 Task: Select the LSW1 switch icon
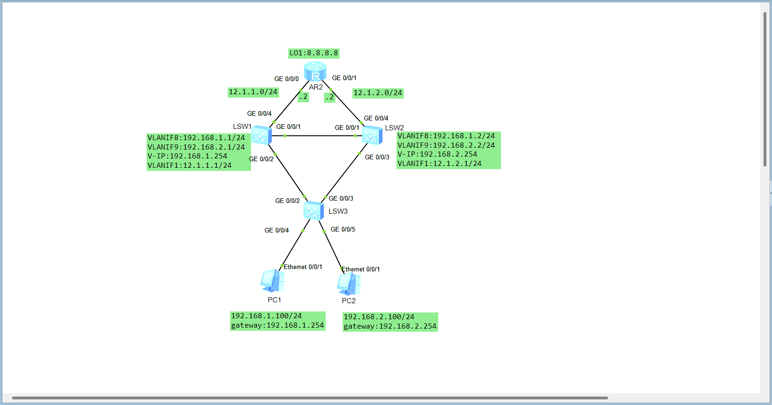tap(261, 135)
